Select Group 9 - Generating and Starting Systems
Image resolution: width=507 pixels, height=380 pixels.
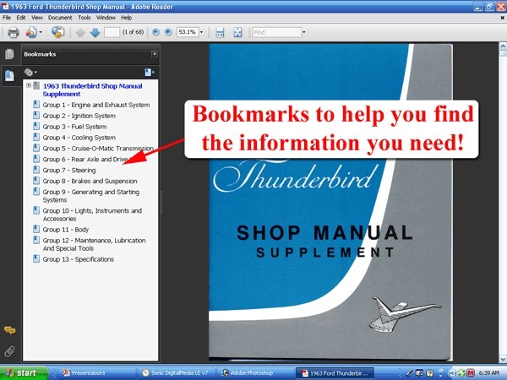(x=91, y=196)
